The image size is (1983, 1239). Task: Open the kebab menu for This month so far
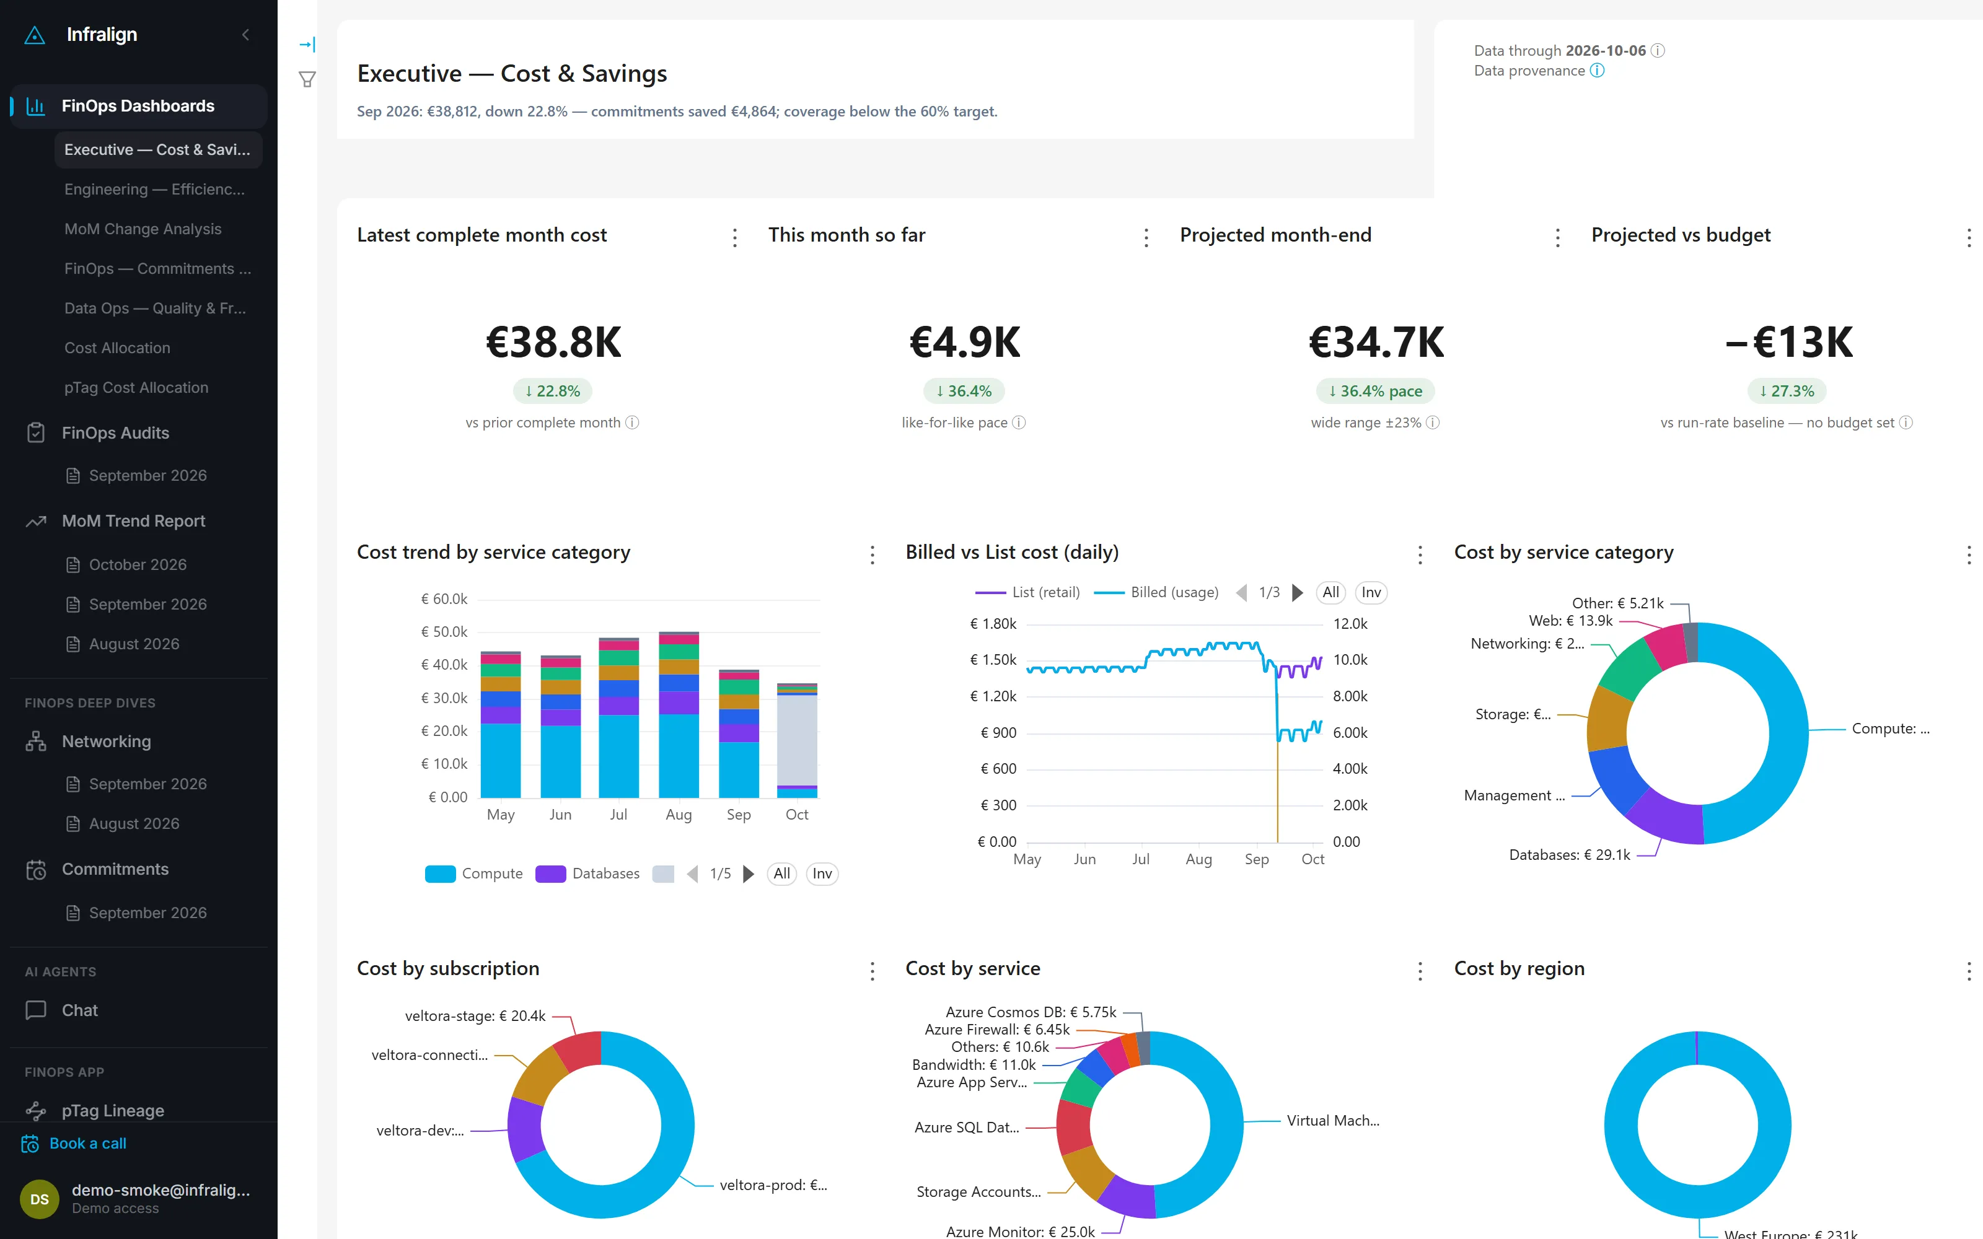1146,238
